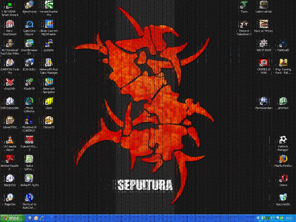Screen dimensions: 296x222
Task: Select the EOS Utility desktop icon
Action: (29, 65)
